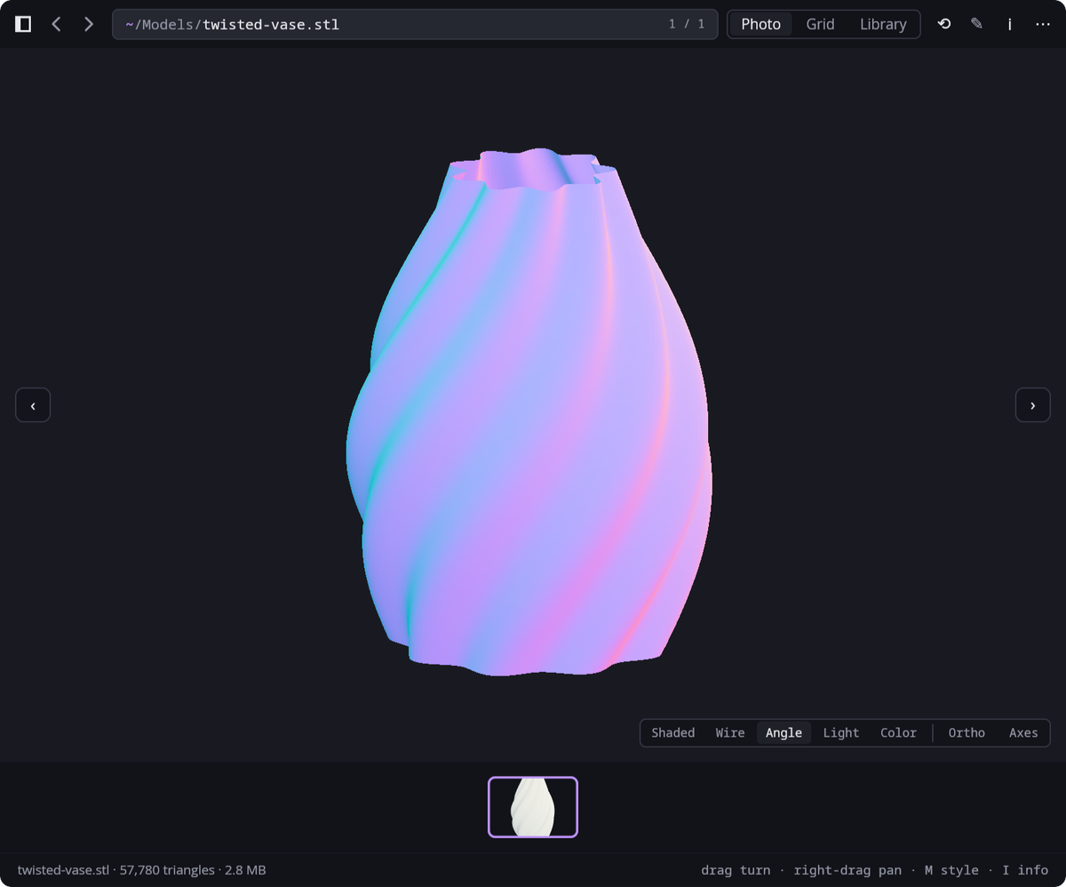Select the Light render style
The height and width of the screenshot is (887, 1066).
point(840,733)
